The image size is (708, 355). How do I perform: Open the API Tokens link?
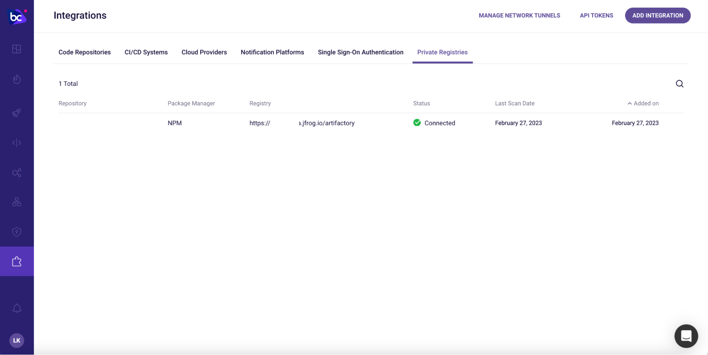coord(596,16)
